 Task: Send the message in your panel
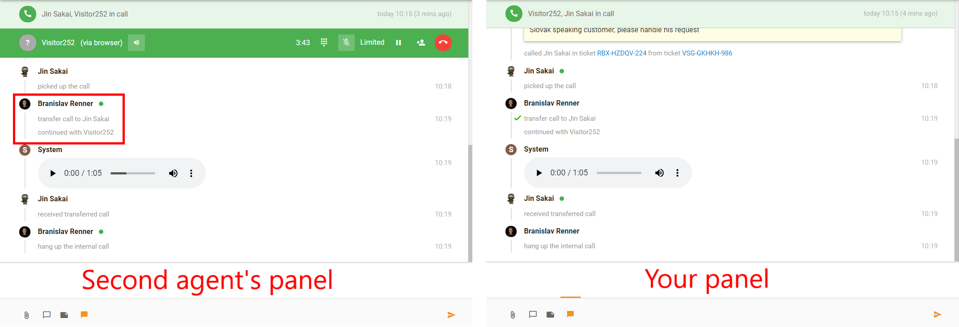coord(938,314)
